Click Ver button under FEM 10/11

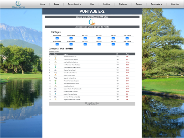pyautogui.click(x=99, y=44)
